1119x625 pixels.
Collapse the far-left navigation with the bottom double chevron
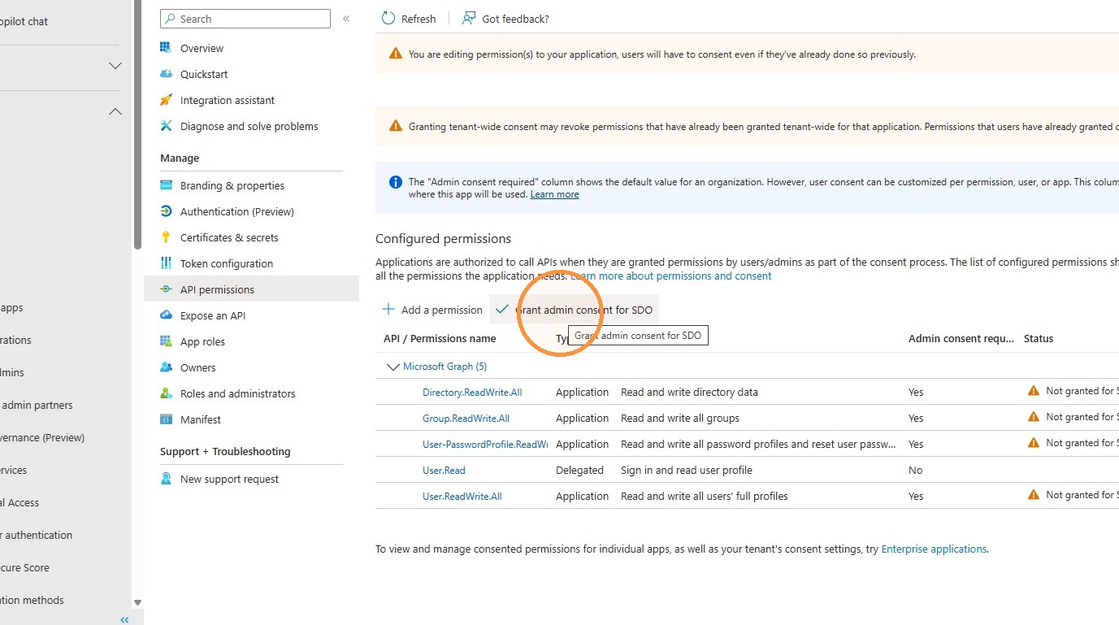[124, 619]
